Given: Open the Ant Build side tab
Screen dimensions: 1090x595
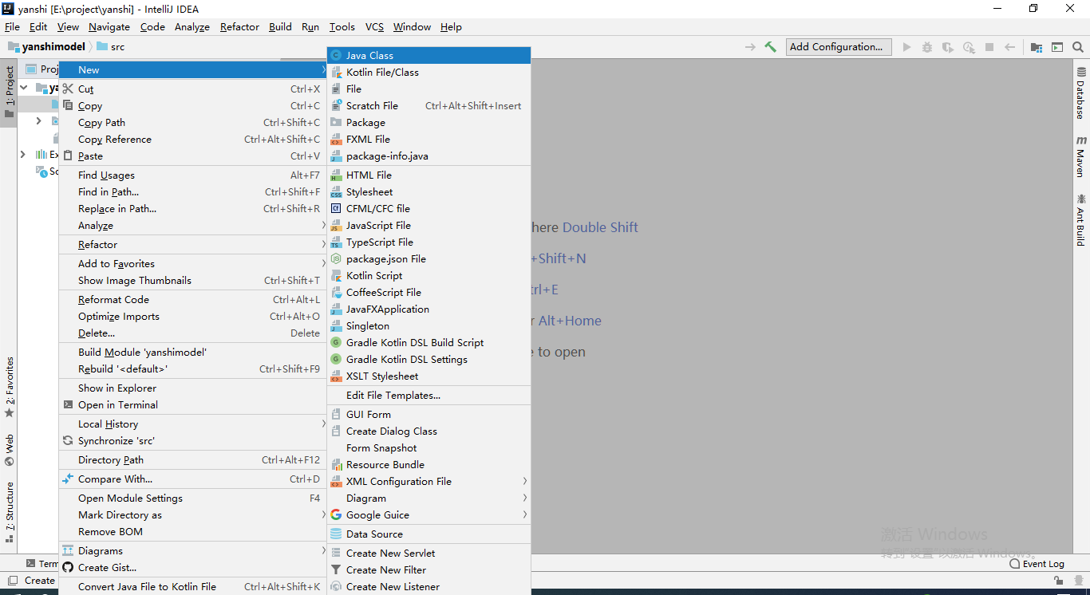Looking at the screenshot, I should click(1080, 219).
